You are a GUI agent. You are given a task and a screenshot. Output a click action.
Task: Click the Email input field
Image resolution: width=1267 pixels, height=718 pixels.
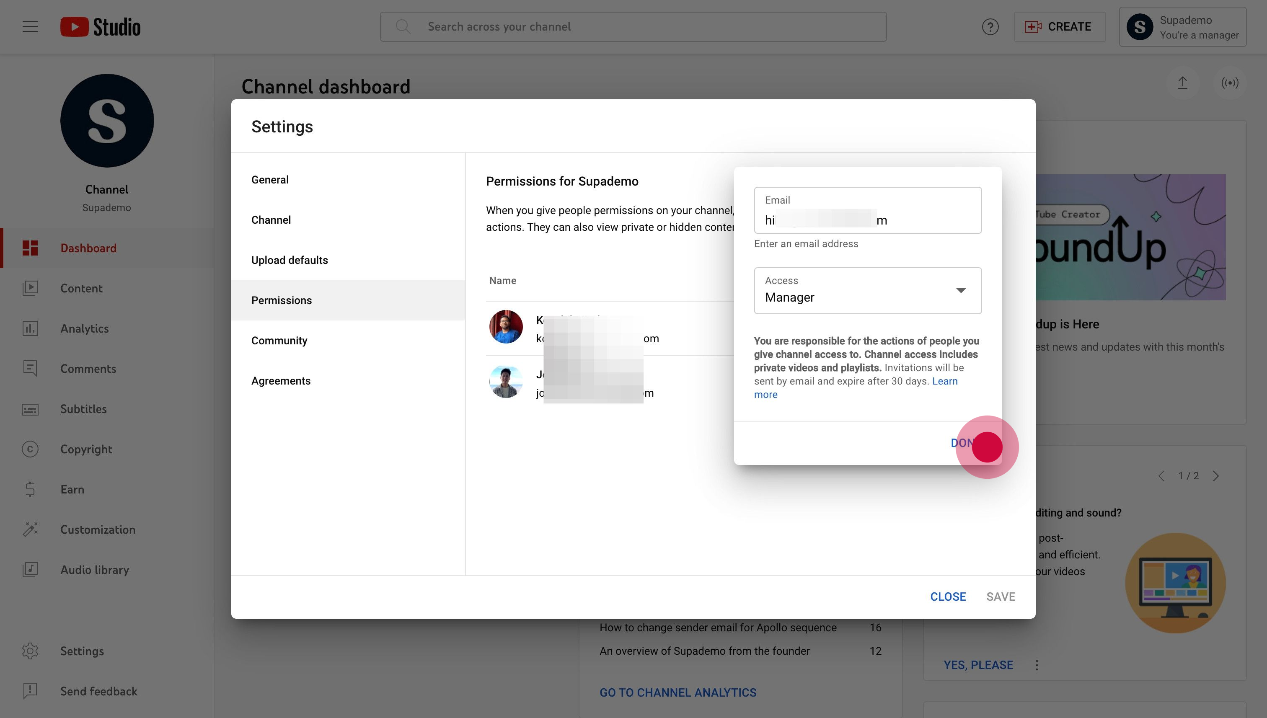tap(868, 210)
